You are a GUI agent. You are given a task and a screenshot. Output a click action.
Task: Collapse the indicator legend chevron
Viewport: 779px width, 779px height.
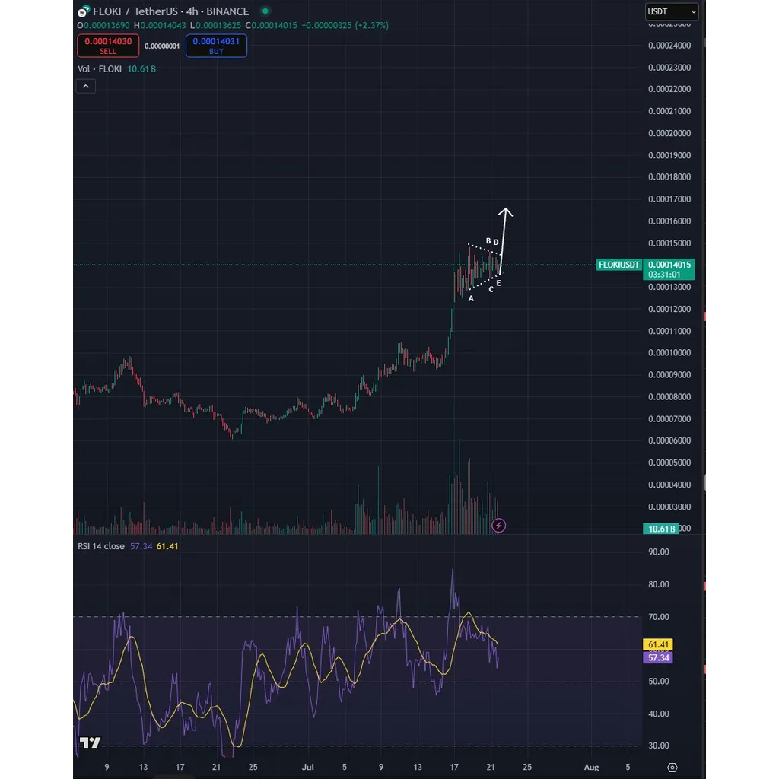(85, 87)
